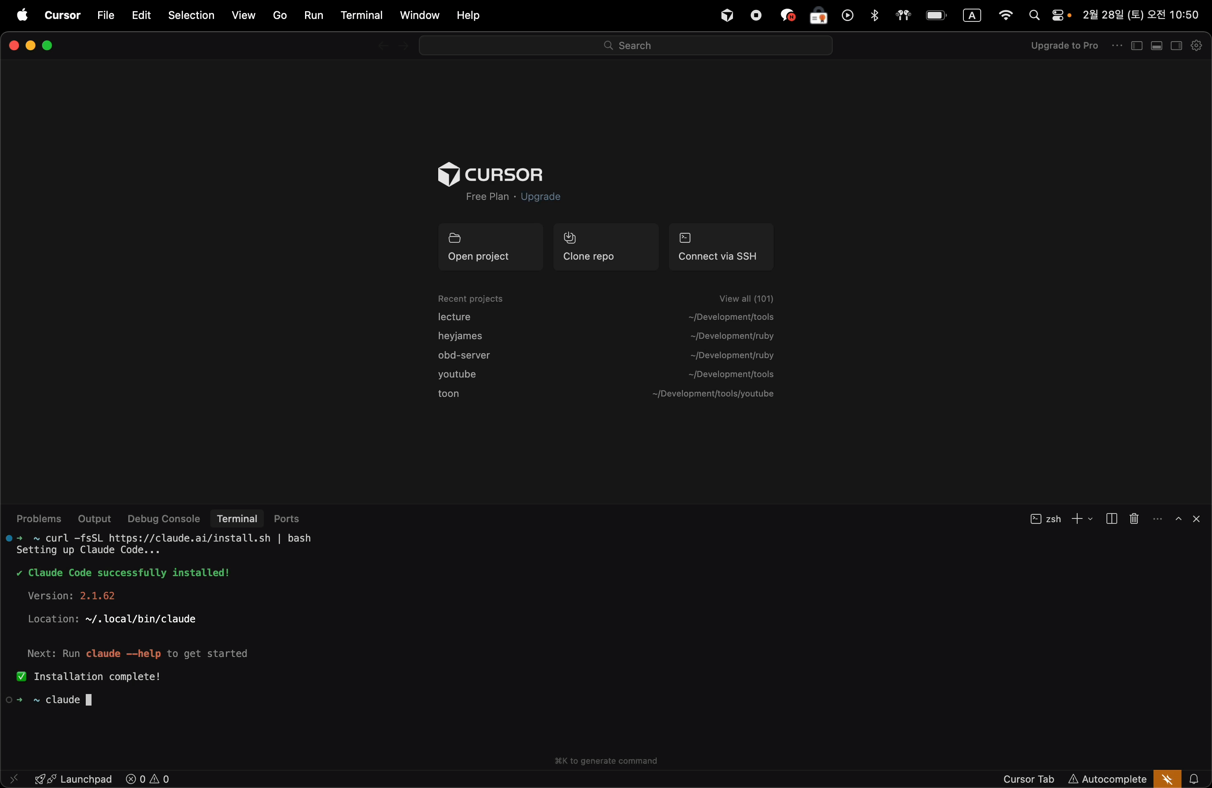The height and width of the screenshot is (788, 1212).
Task: Toggle the bottom panel layout
Action: (x=1156, y=46)
